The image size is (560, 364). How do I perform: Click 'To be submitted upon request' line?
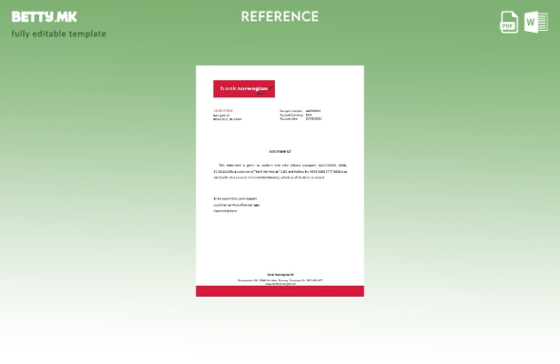236,198
